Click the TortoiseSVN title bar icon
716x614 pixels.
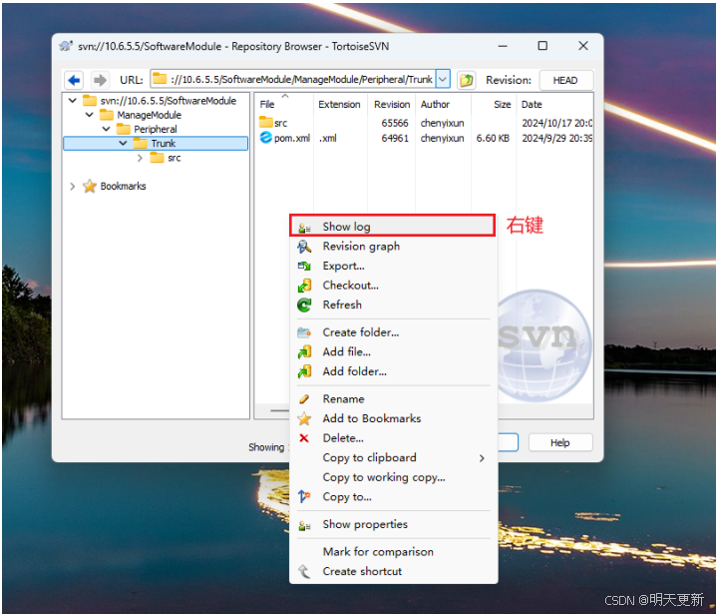click(66, 46)
